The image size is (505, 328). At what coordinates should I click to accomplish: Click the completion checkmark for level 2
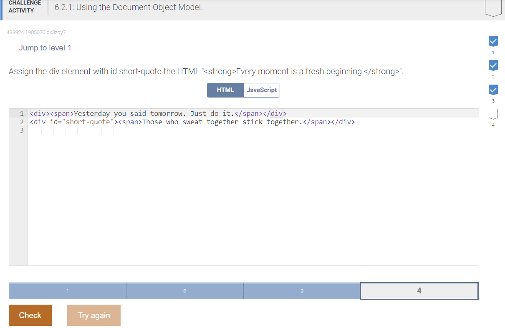[493, 65]
